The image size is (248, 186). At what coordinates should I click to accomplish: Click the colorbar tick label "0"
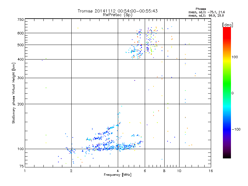click(x=232, y=93)
